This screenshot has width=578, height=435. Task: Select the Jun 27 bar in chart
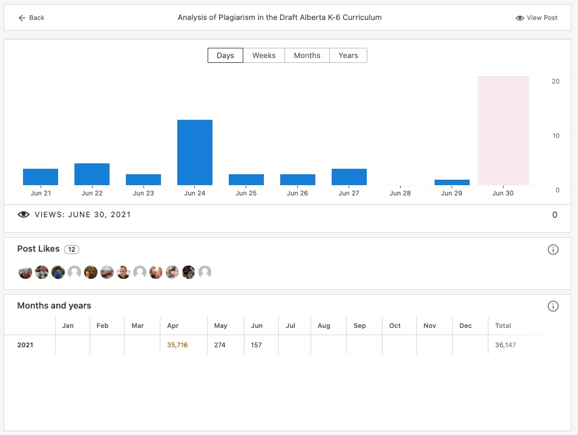(x=349, y=177)
